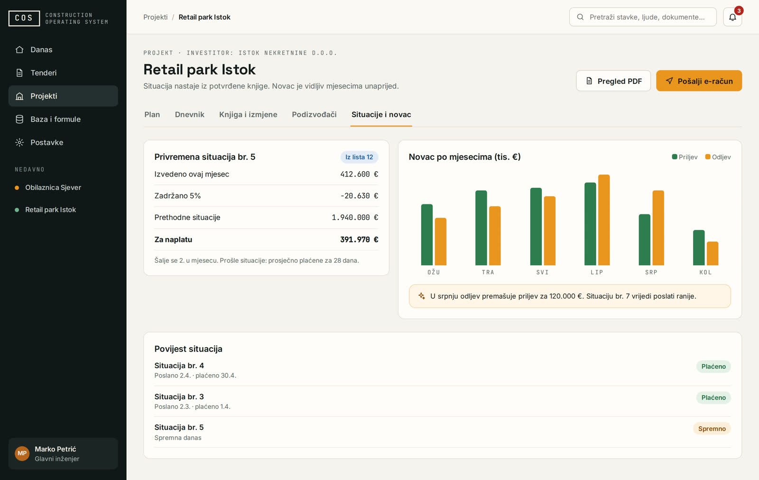Click the MP user avatar
The height and width of the screenshot is (480, 759).
[22, 453]
